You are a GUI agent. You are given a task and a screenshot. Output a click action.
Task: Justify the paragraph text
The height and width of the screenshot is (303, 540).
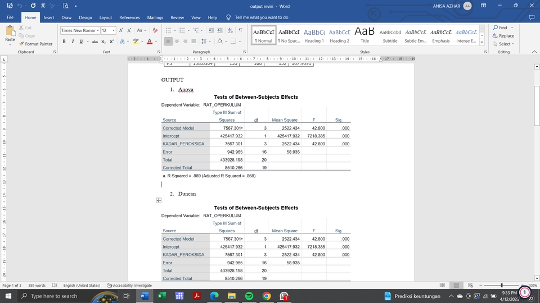pos(193,41)
